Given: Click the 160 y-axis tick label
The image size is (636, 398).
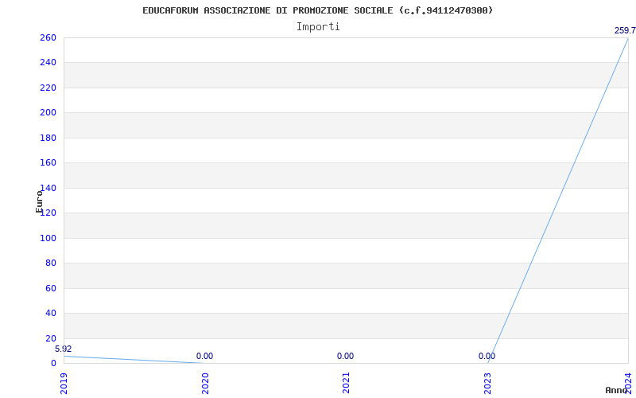Looking at the screenshot, I should 48,163.
